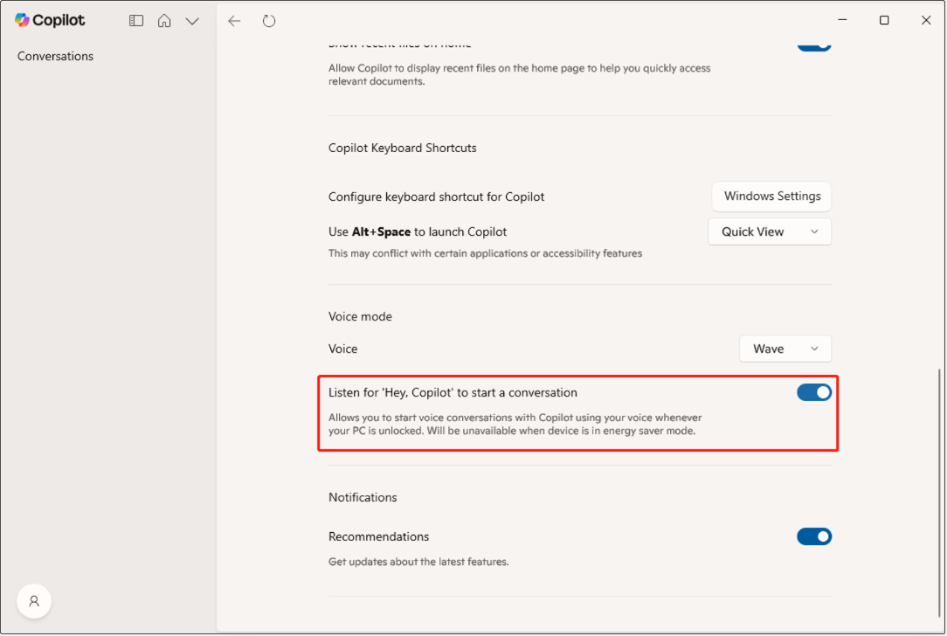Expand the Quick View dropdown chevron
947x636 pixels.
pyautogui.click(x=816, y=232)
